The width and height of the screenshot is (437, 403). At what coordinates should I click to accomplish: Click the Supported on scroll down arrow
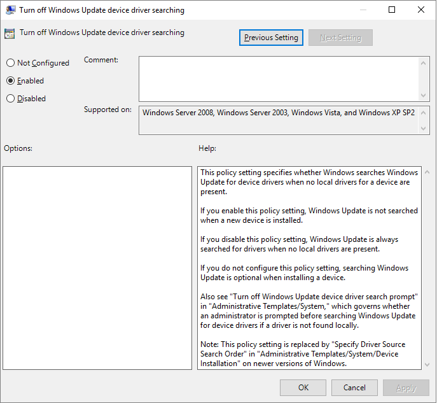tap(424, 129)
